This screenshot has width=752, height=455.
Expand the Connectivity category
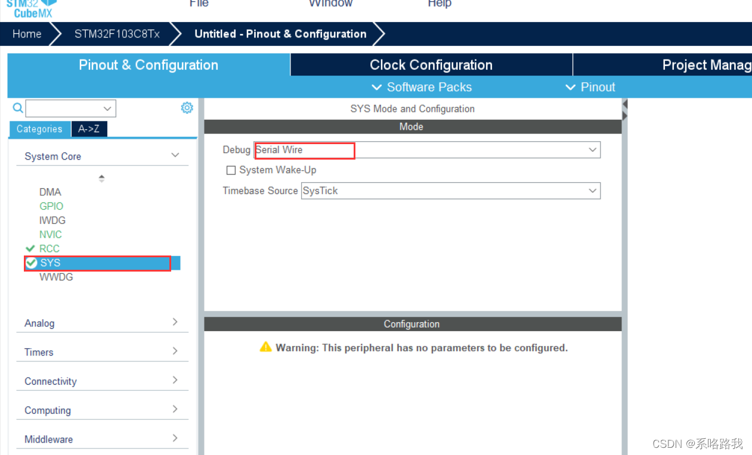[102, 381]
